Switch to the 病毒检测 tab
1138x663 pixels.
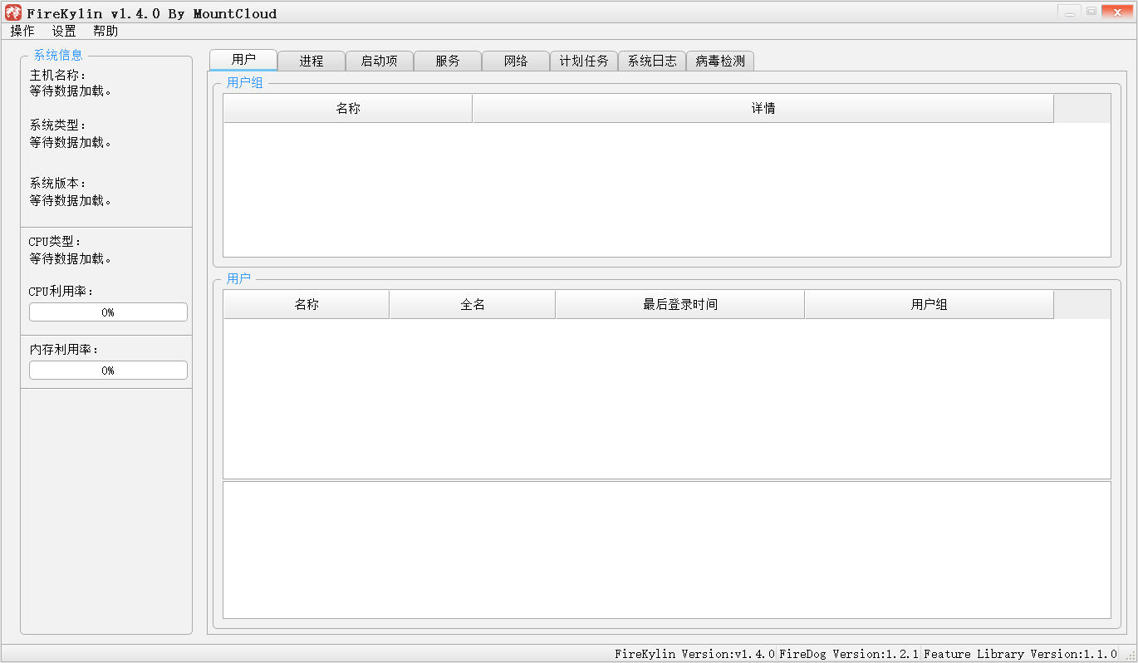coord(720,61)
